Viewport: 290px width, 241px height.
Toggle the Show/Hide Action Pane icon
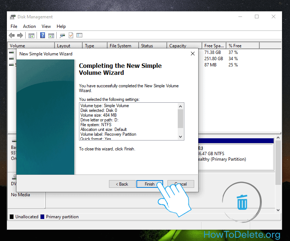[x=51, y=36]
